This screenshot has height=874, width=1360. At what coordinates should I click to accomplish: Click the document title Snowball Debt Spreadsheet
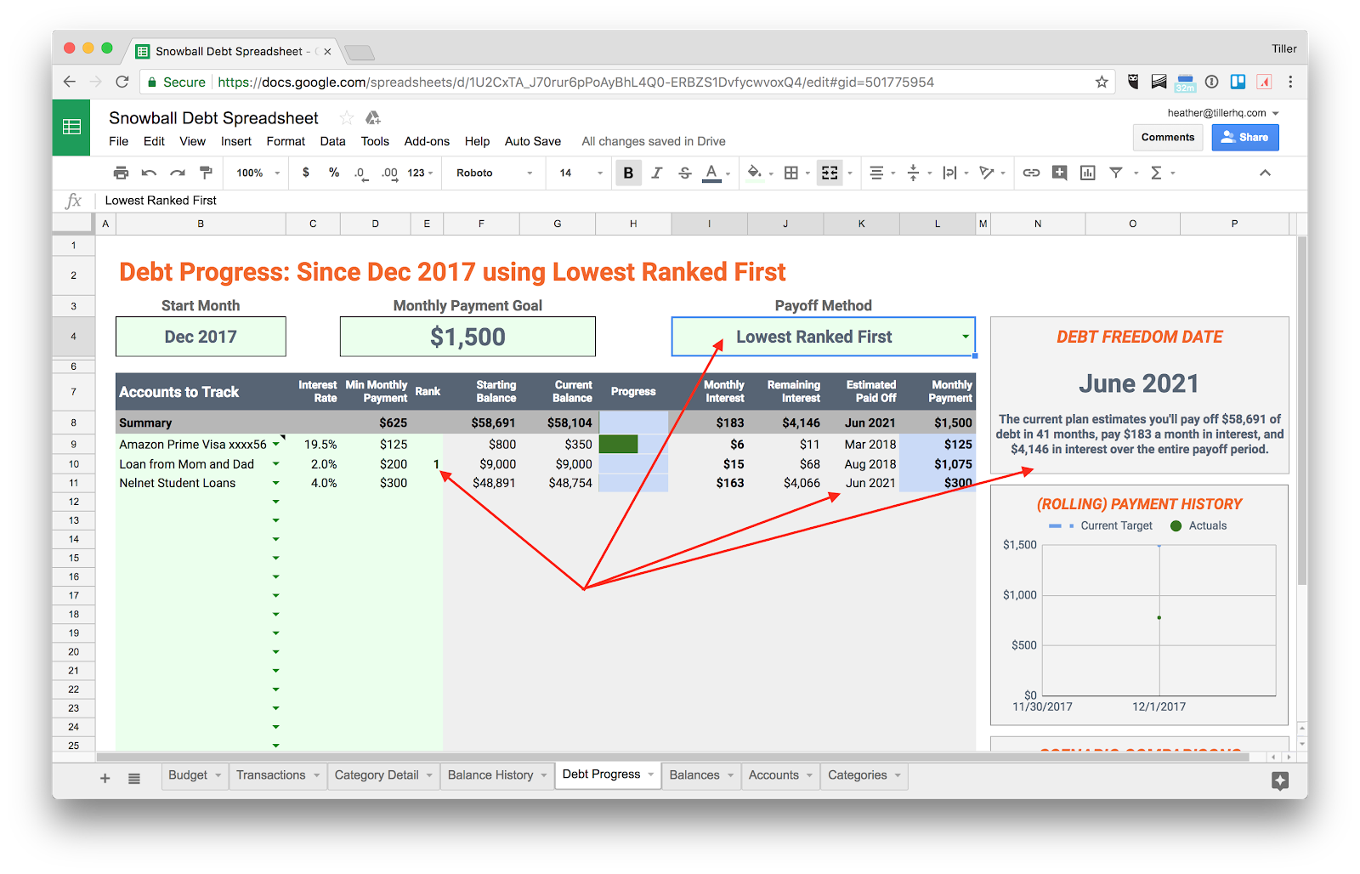(x=213, y=118)
